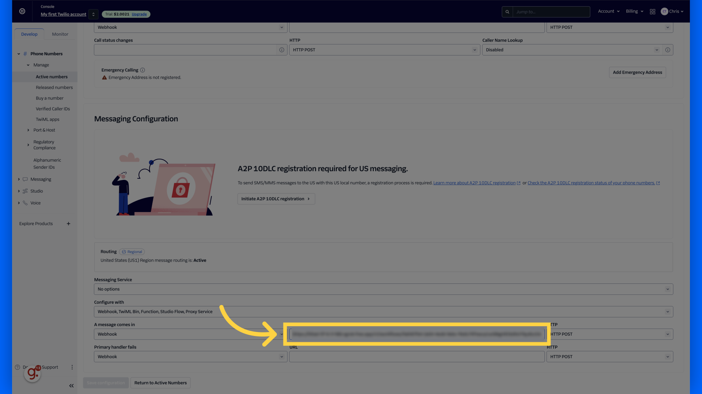Image resolution: width=702 pixels, height=394 pixels.
Task: Select Active numbers in sidebar
Action: click(x=52, y=77)
